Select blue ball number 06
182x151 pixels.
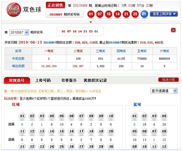[x=144, y=131]
